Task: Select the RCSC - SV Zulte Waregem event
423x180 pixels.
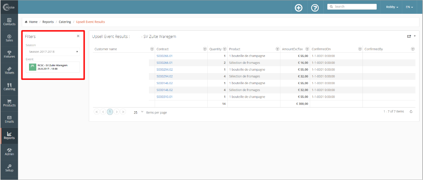Action: pyautogui.click(x=53, y=67)
